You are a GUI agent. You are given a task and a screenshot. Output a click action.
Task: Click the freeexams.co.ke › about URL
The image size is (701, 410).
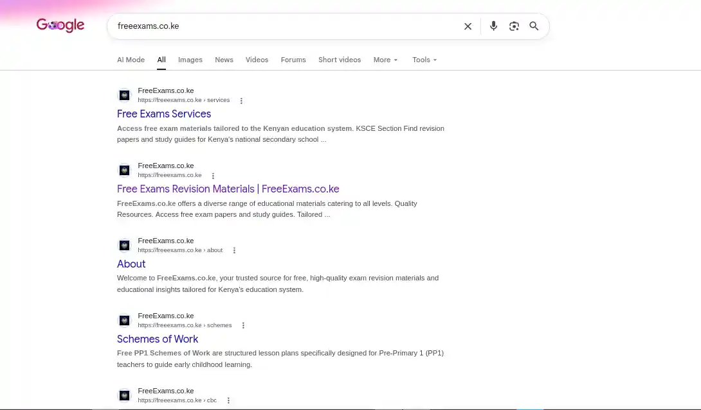(180, 250)
